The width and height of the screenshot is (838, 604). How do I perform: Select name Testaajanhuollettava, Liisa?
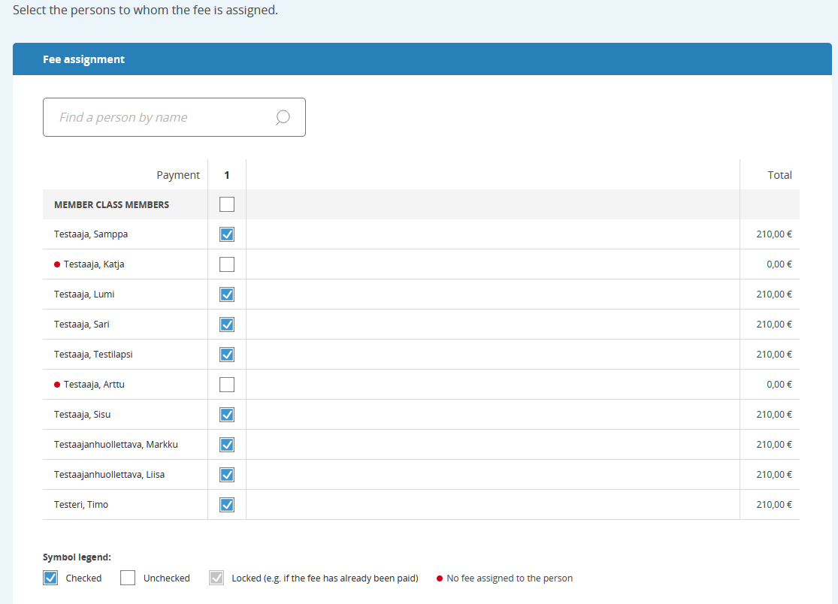[x=109, y=474]
